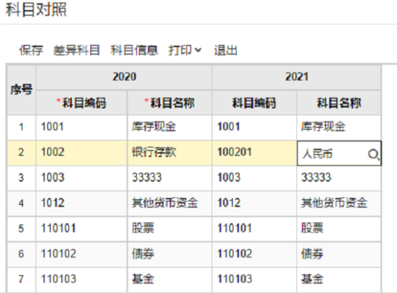Open the 差异科目 view
397x293 pixels.
pyautogui.click(x=76, y=50)
